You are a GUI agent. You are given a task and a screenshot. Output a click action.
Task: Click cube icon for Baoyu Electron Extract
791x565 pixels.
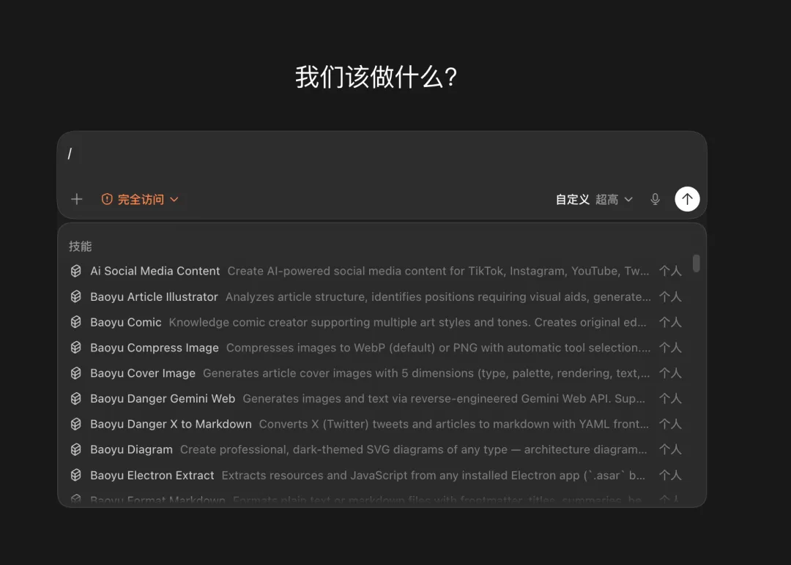[75, 475]
